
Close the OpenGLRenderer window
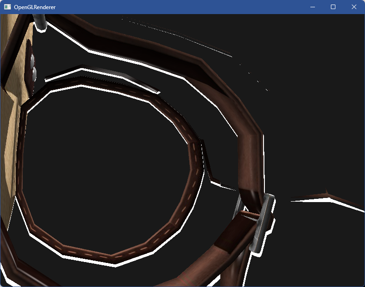pyautogui.click(x=354, y=7)
